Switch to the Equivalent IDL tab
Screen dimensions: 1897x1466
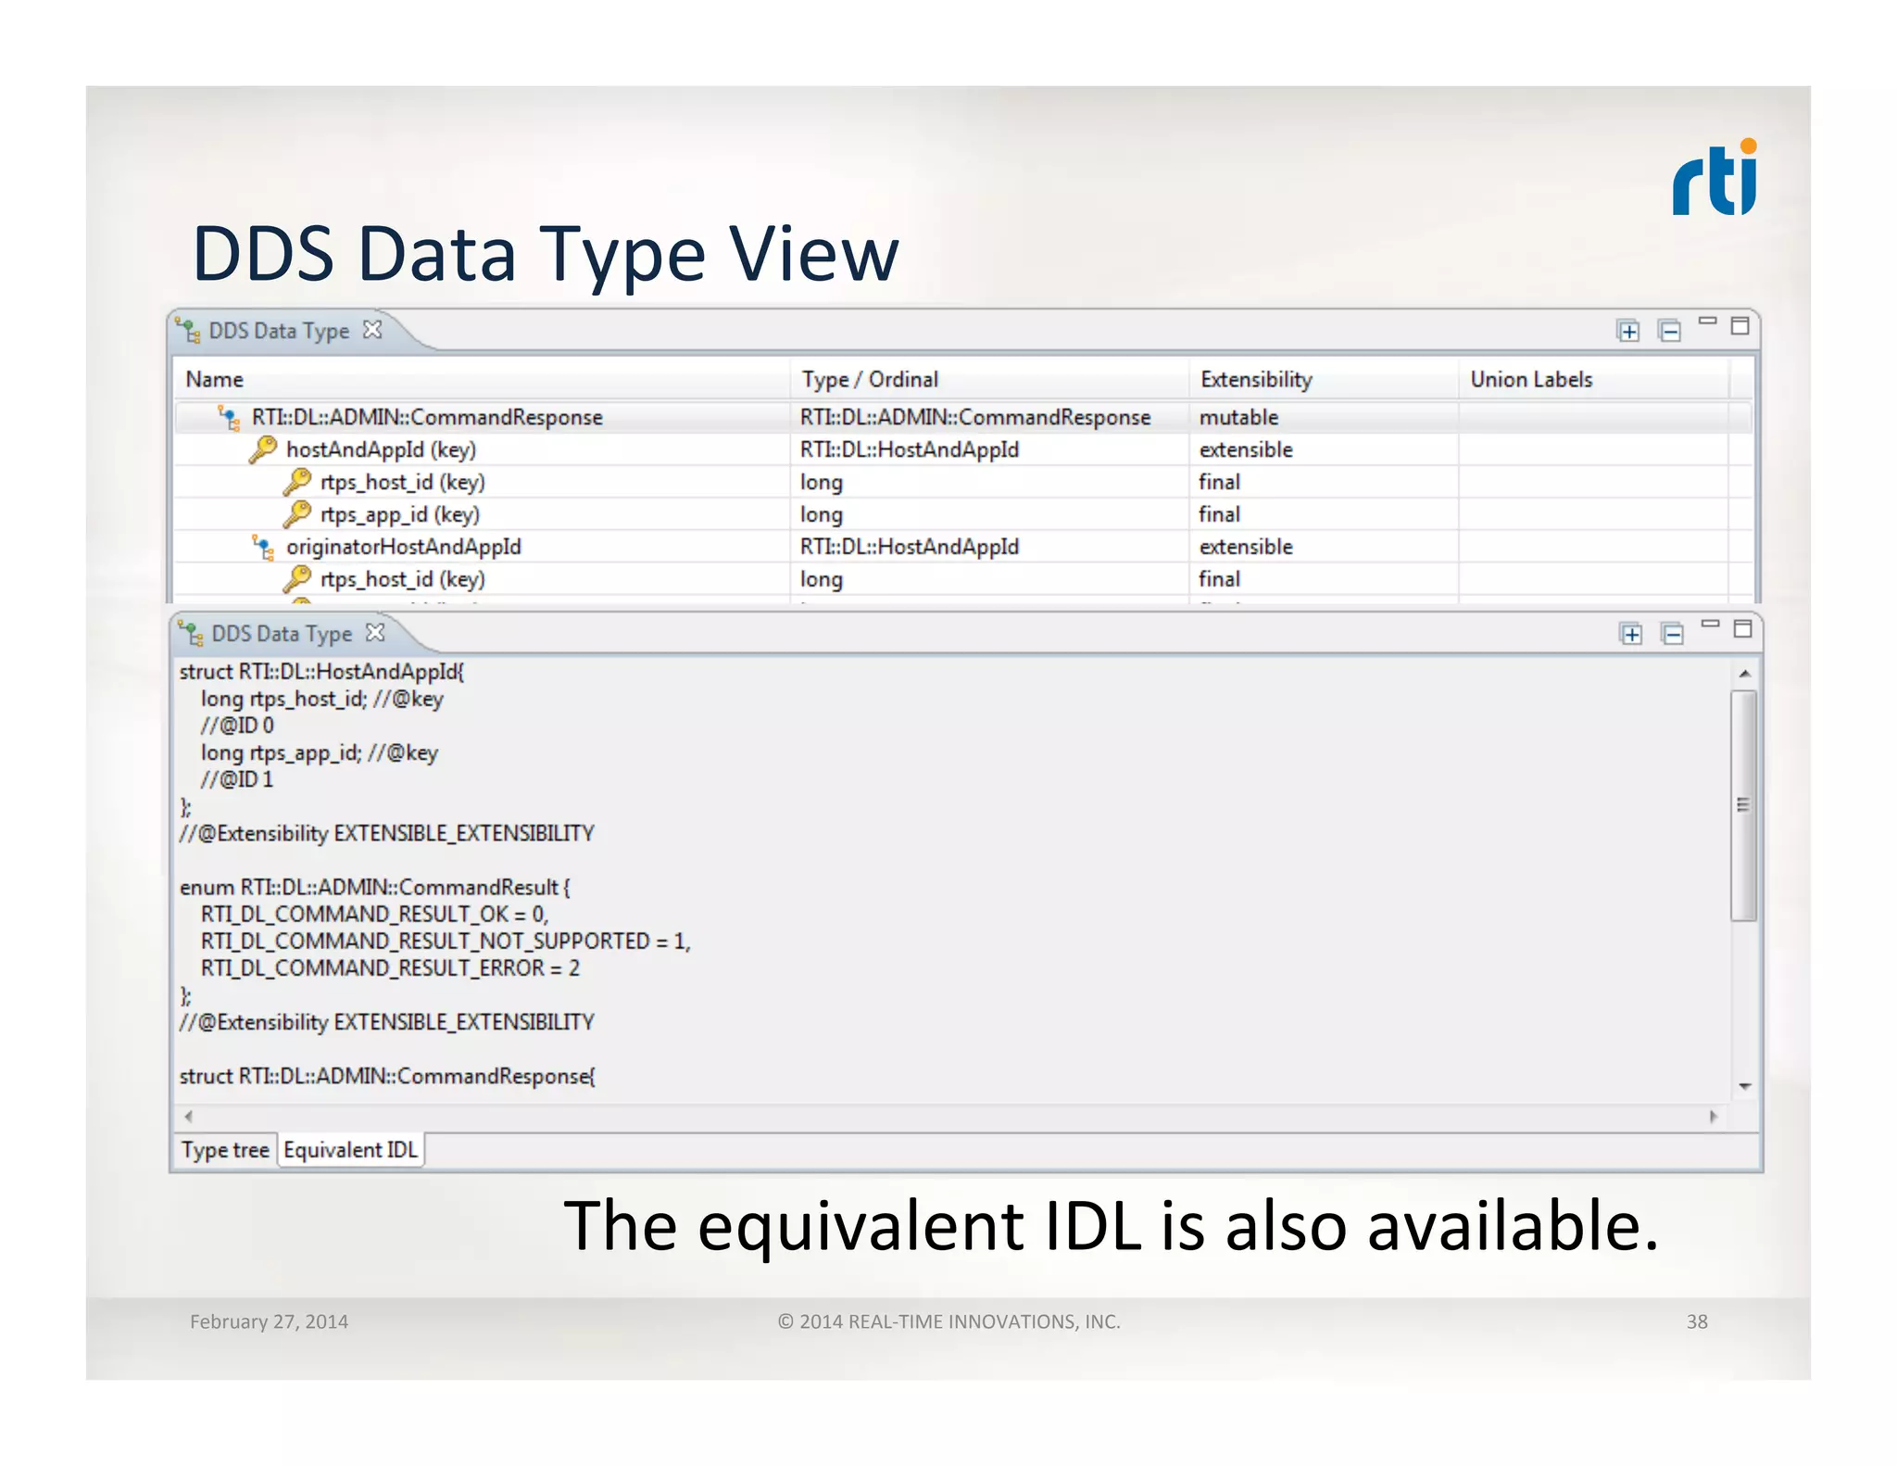pos(350,1150)
